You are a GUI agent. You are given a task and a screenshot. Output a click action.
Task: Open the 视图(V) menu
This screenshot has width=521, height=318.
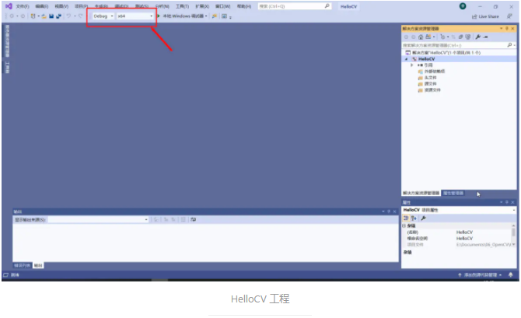pyautogui.click(x=61, y=6)
